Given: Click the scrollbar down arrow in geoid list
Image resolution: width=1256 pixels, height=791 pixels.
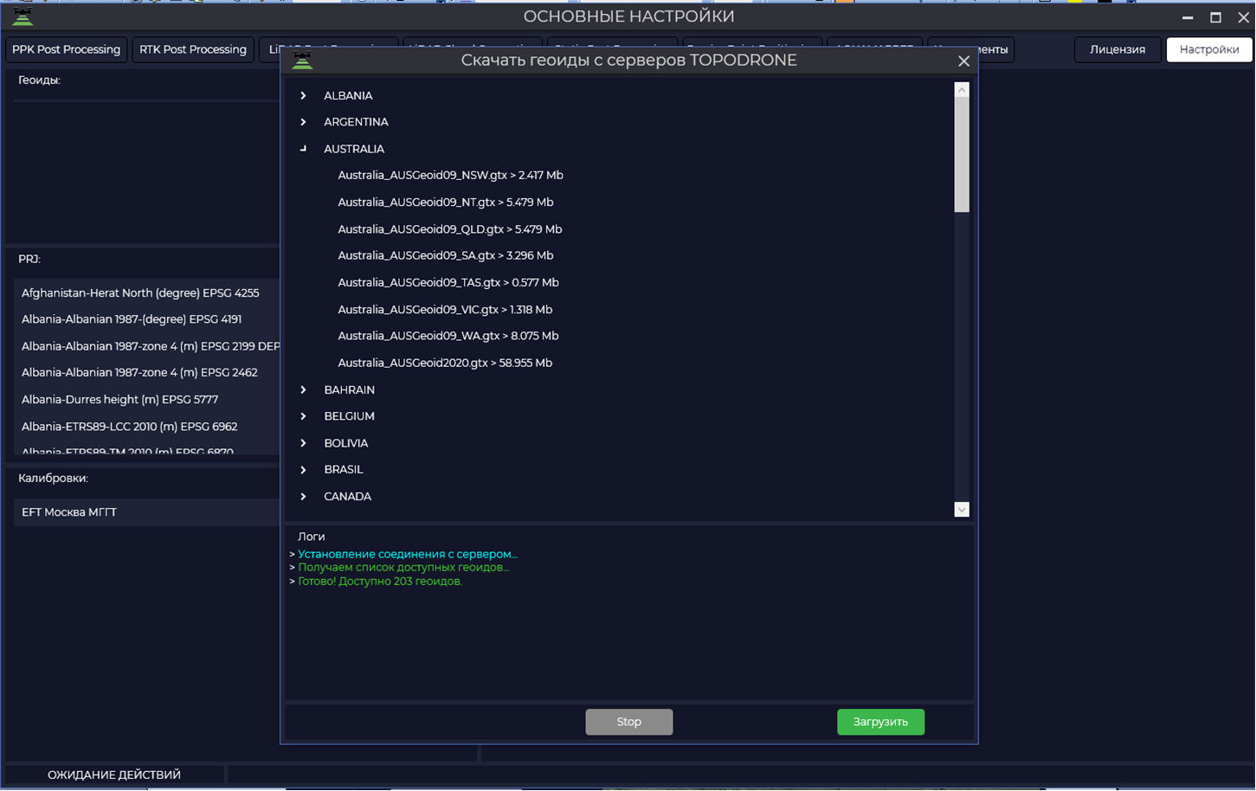Looking at the screenshot, I should (962, 510).
